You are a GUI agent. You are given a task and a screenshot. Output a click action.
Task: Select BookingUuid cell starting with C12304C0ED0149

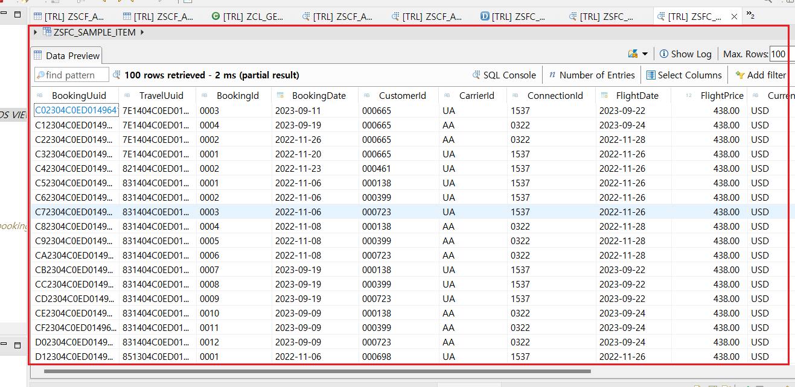click(x=74, y=125)
